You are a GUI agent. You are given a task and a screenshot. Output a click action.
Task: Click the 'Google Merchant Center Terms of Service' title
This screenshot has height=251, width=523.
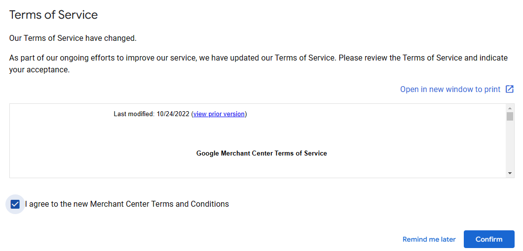coord(261,154)
